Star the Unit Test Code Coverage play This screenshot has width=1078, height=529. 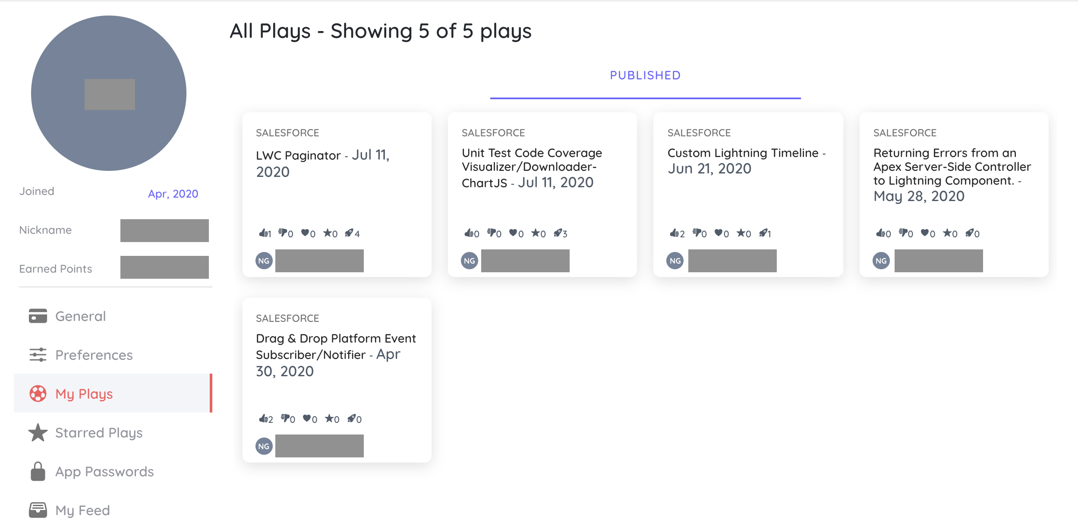(536, 233)
